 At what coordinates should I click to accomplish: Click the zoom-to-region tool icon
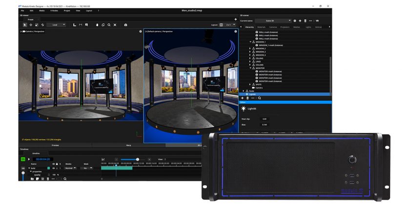(86, 25)
